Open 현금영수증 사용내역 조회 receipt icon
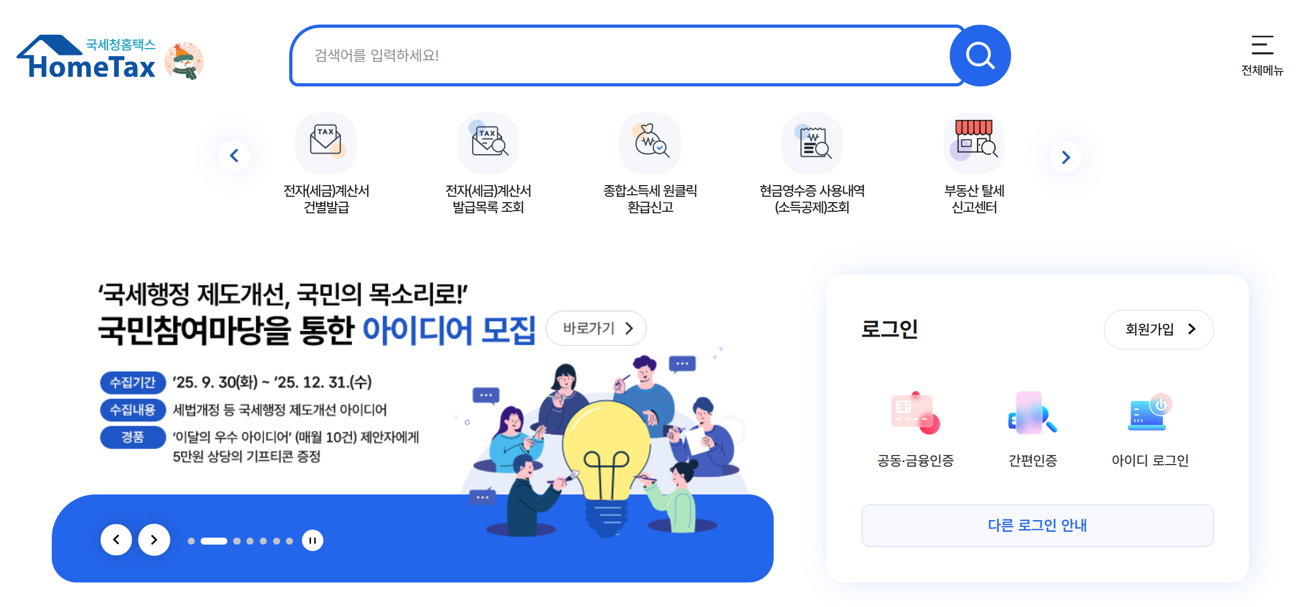 812,142
